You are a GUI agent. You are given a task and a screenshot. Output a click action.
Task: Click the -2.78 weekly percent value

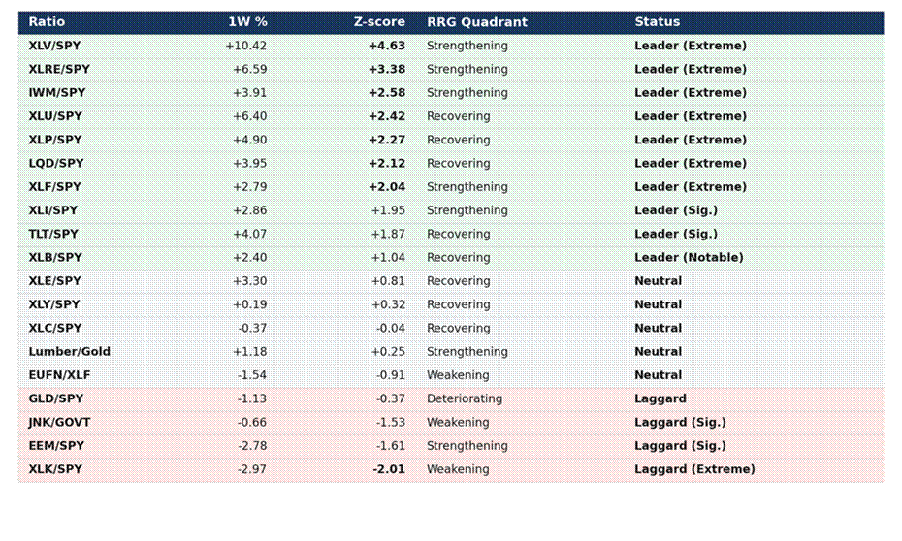tap(252, 446)
